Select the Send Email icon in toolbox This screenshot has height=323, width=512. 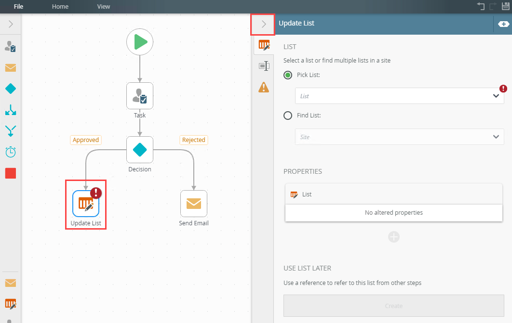coord(11,68)
